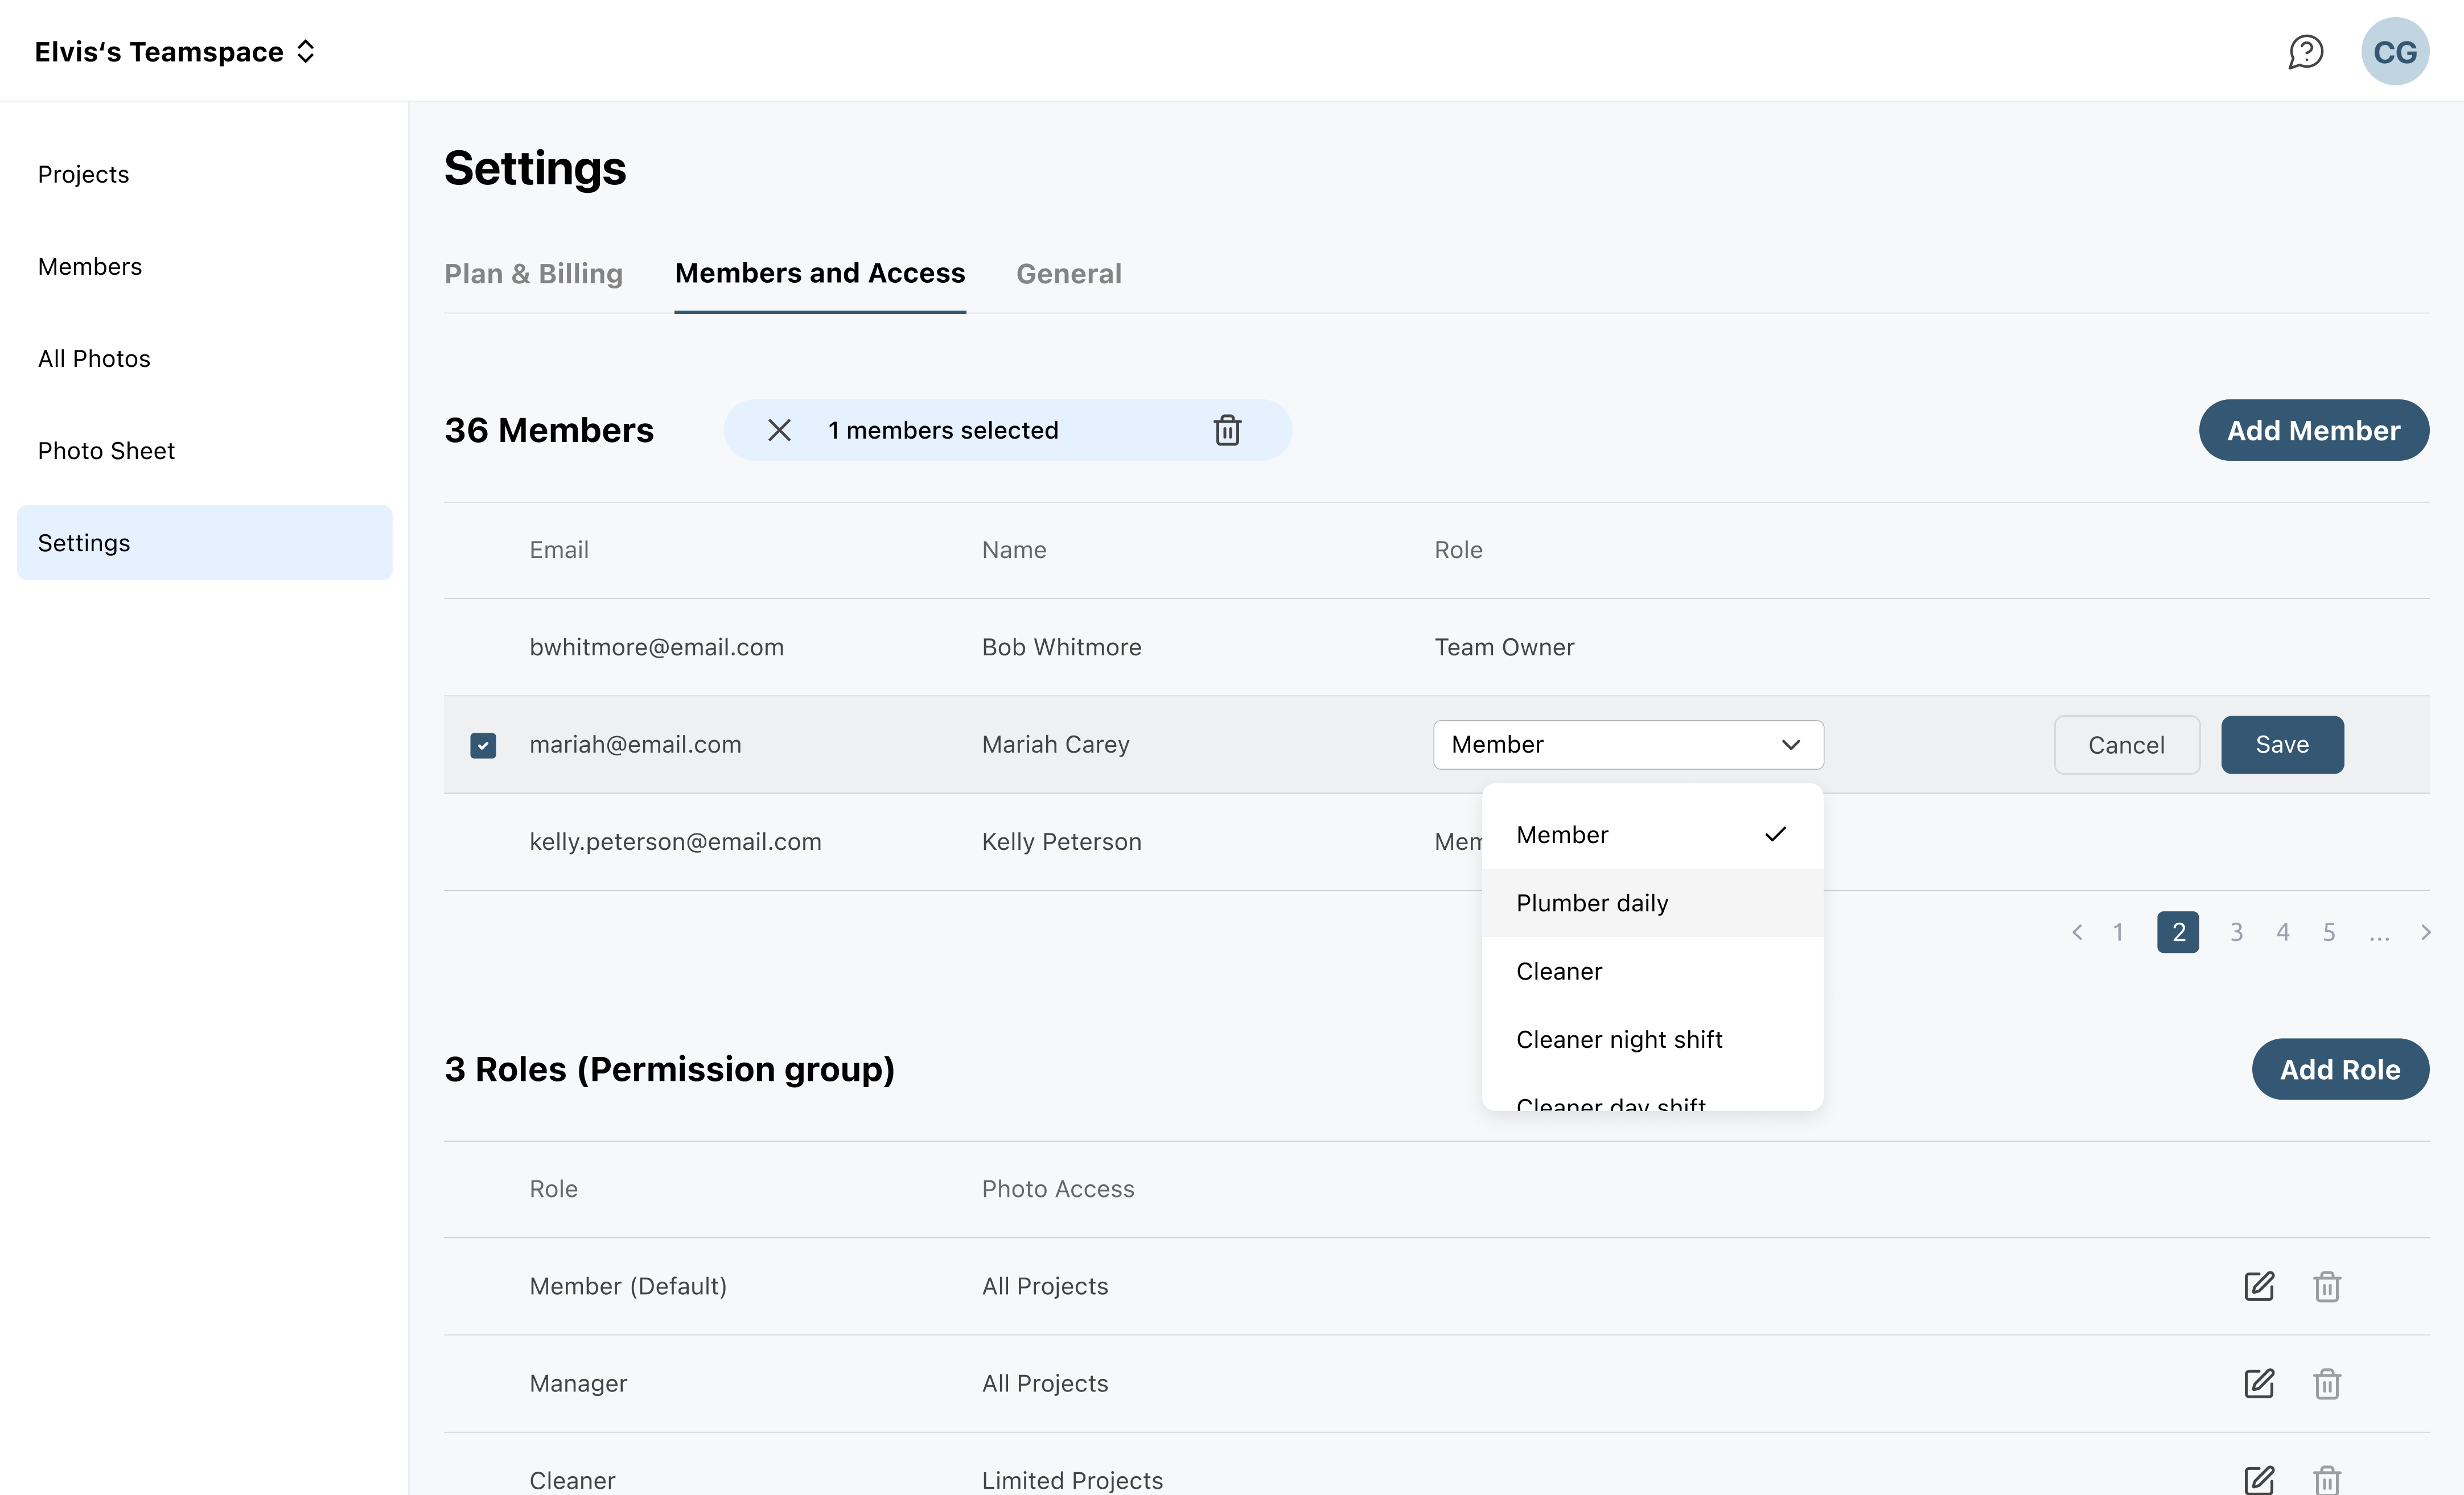Click the Manager role name
Screen dimensions: 2464x1495
pyautogui.click(x=578, y=1383)
